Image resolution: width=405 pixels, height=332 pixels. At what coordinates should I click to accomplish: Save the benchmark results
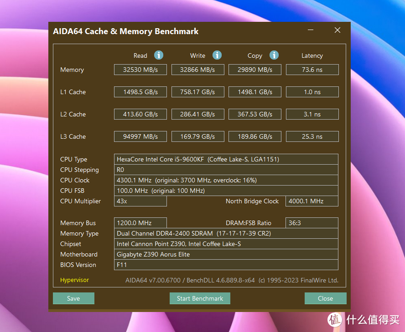click(x=73, y=298)
